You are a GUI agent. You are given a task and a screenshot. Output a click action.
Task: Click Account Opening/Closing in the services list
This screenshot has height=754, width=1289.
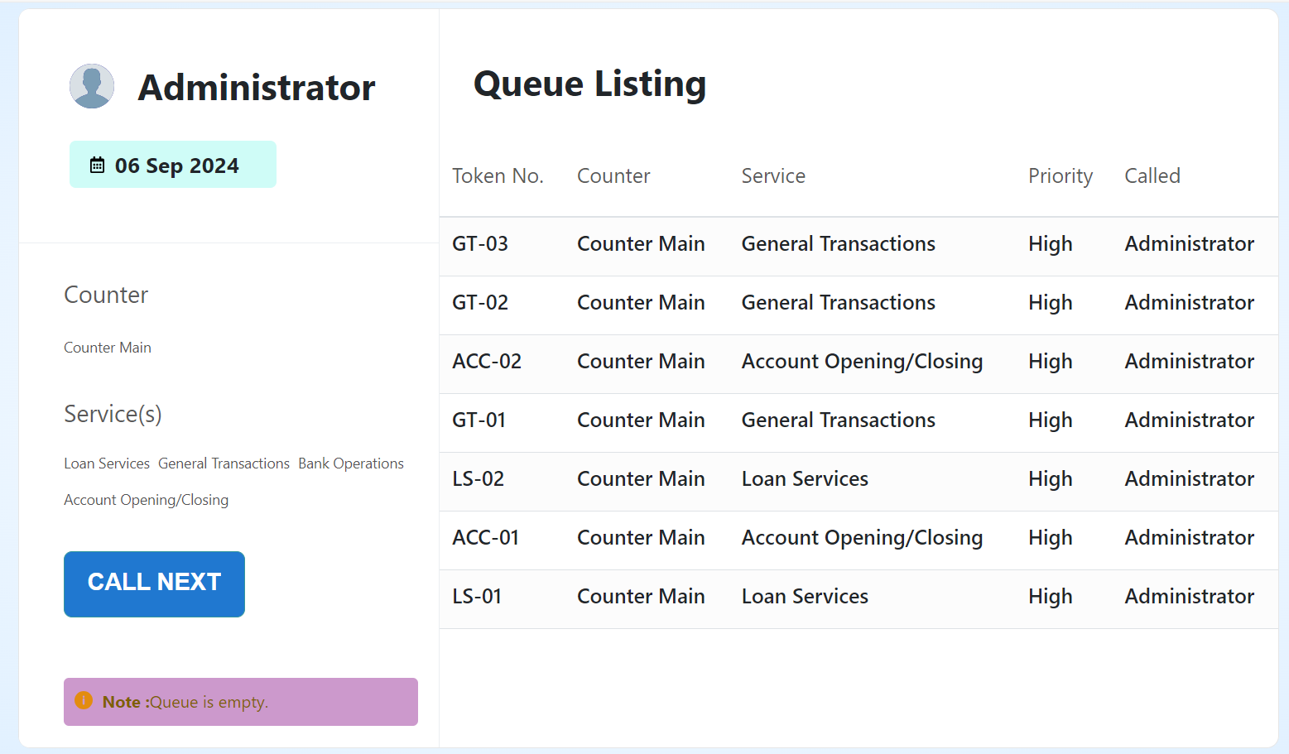pyautogui.click(x=147, y=500)
